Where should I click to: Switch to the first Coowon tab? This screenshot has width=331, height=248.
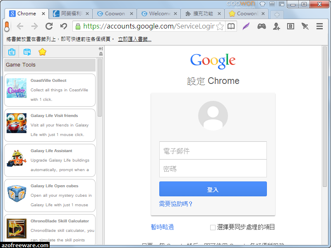point(115,14)
